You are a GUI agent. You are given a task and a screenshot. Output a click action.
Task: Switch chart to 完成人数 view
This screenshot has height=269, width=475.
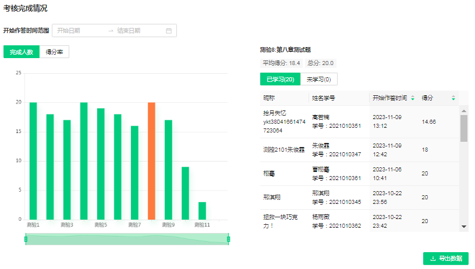pyautogui.click(x=22, y=52)
